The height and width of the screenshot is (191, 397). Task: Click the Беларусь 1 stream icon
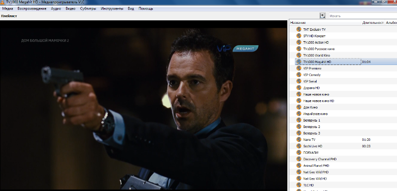click(299, 120)
